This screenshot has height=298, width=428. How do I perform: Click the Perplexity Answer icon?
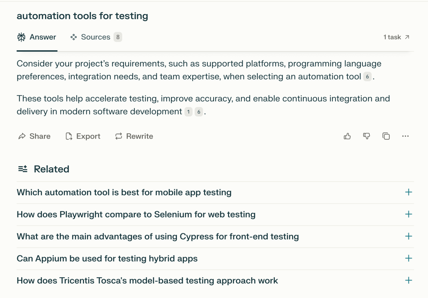coord(21,37)
